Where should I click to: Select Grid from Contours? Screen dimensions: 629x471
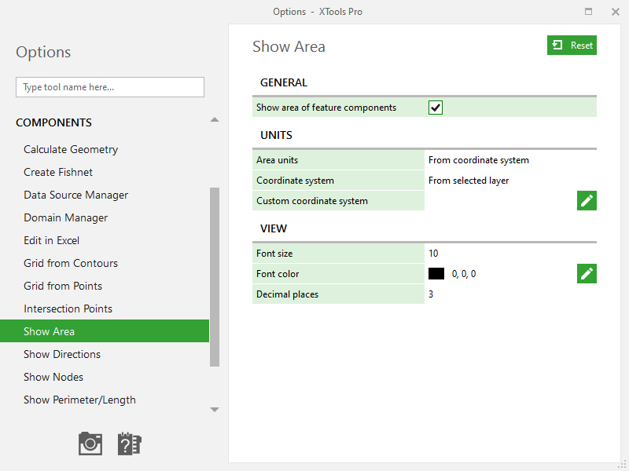coord(71,263)
